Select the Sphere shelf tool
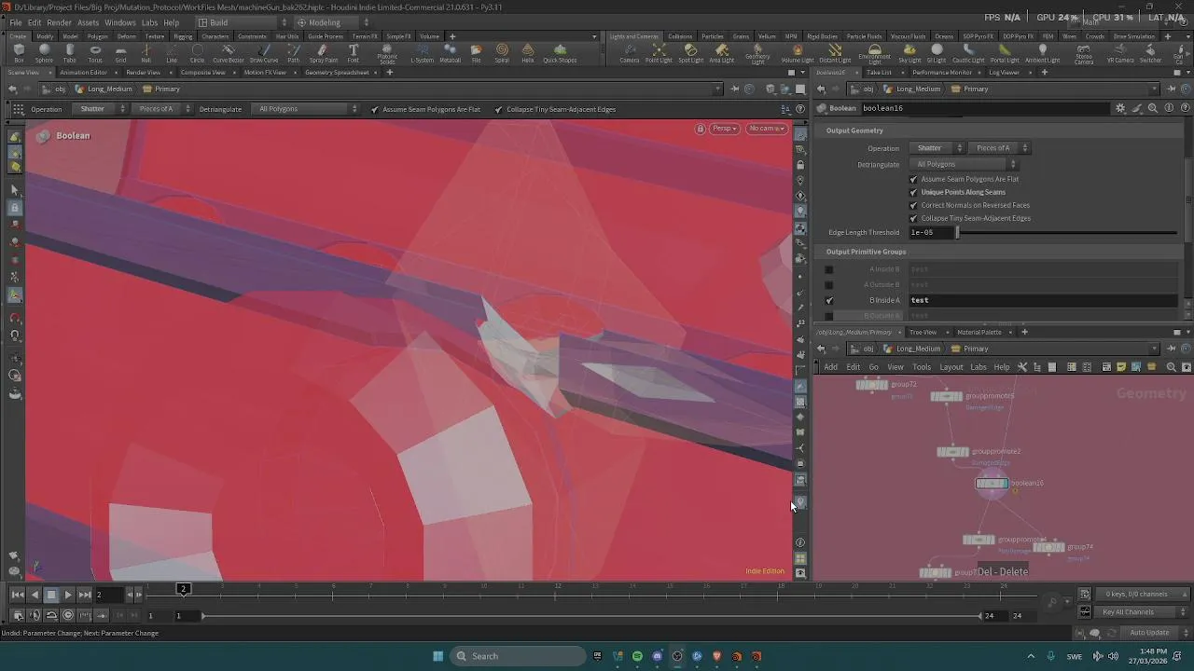 [44, 53]
